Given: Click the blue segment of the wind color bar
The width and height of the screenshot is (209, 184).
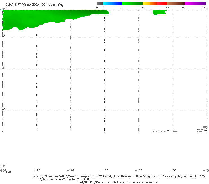Looking at the screenshot, I should click(x=113, y=3).
